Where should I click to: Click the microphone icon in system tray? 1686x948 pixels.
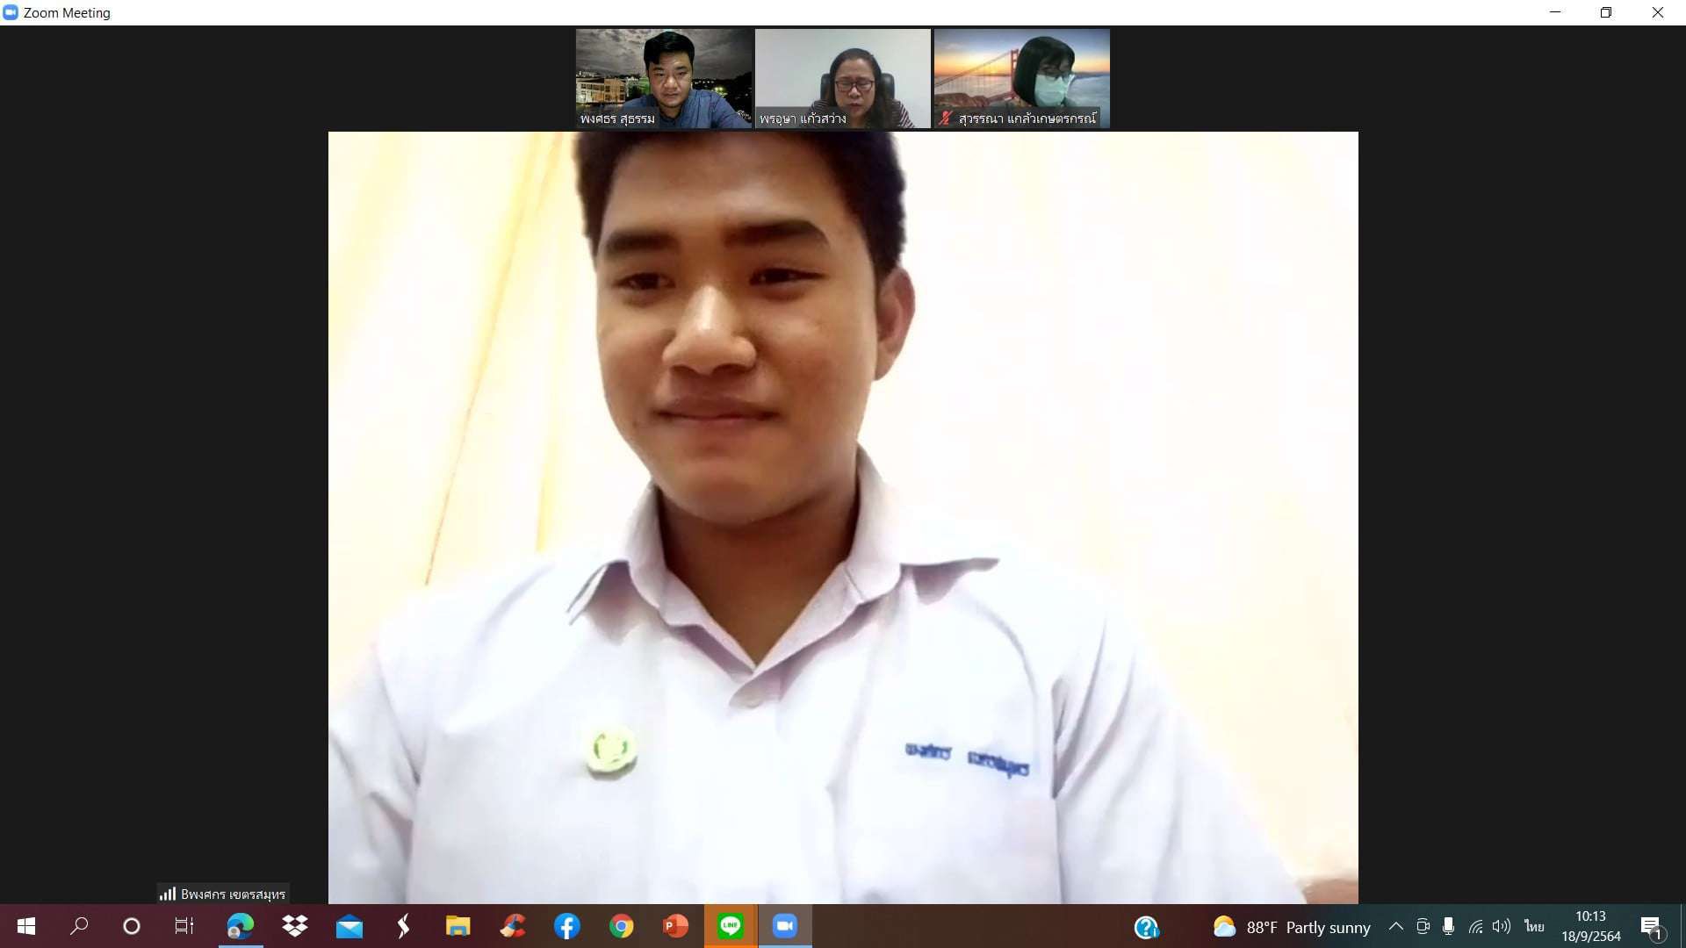click(x=1448, y=926)
